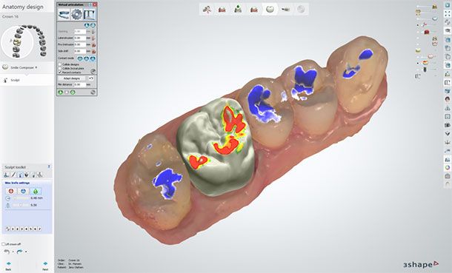The width and height of the screenshot is (452, 273).
Task: Select the last tool in Sculpt toolkit
Action: coord(40,175)
